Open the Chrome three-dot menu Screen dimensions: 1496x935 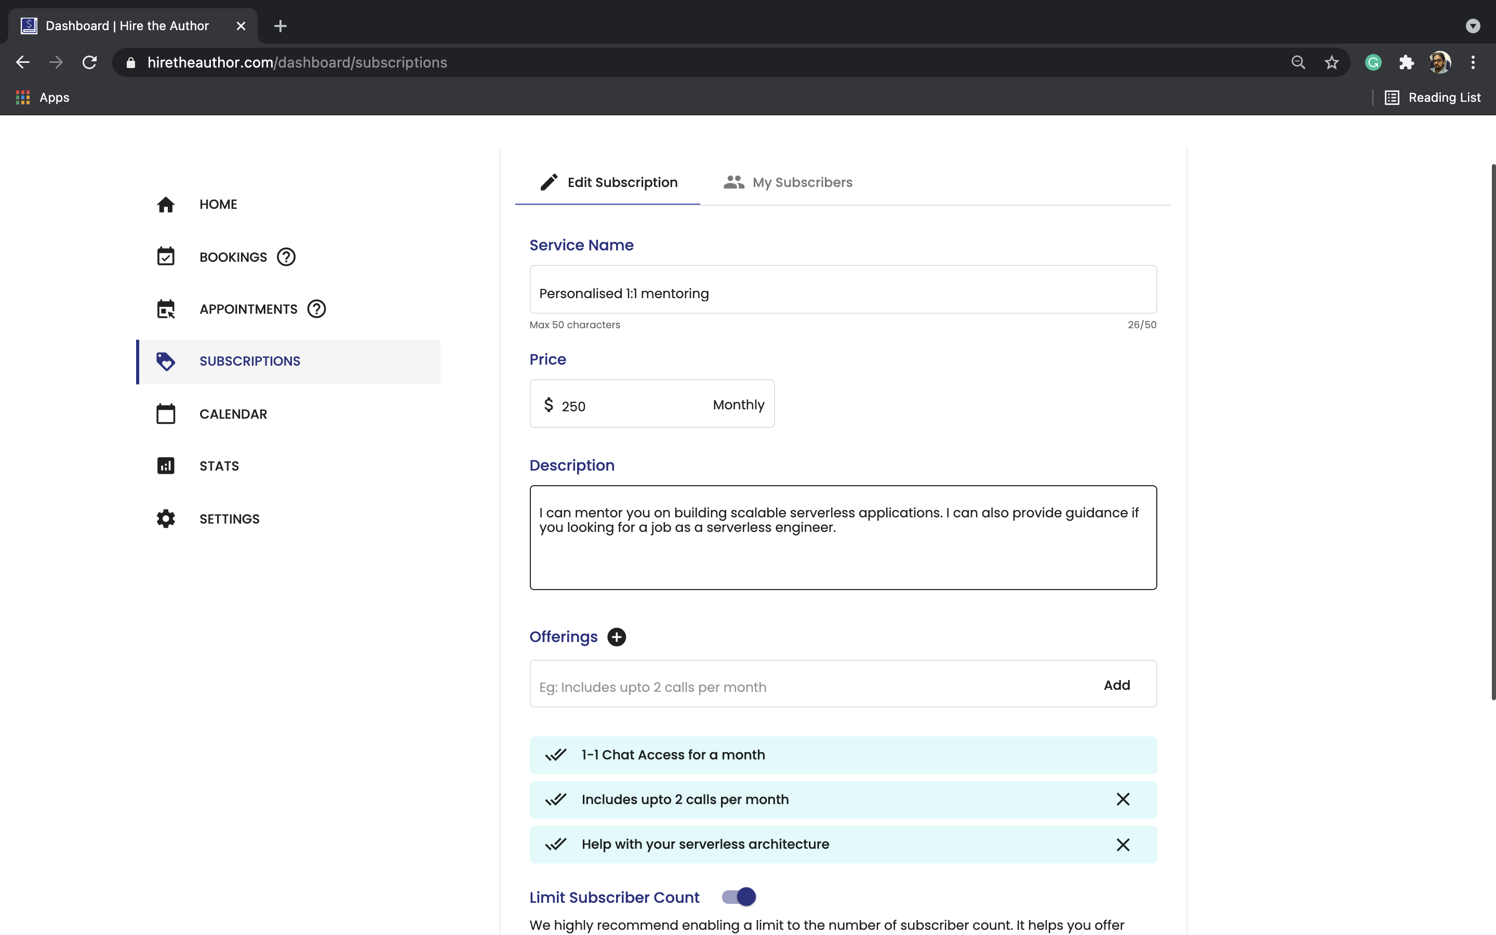coord(1473,62)
